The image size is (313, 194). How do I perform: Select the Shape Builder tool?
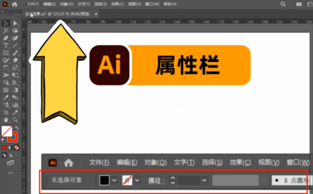tap(6, 82)
